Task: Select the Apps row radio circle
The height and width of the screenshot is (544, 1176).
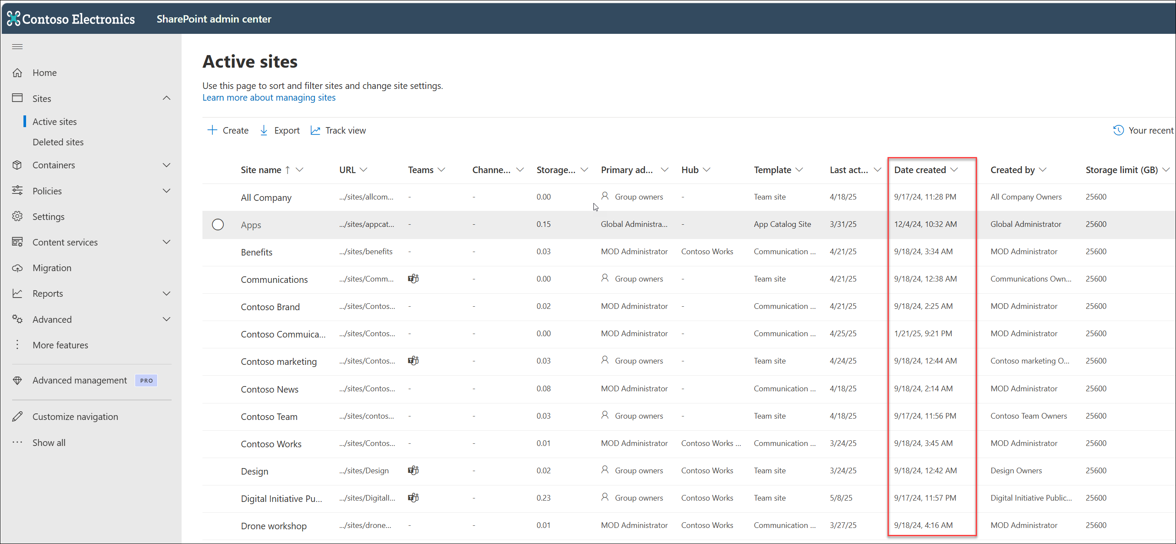Action: pos(218,224)
